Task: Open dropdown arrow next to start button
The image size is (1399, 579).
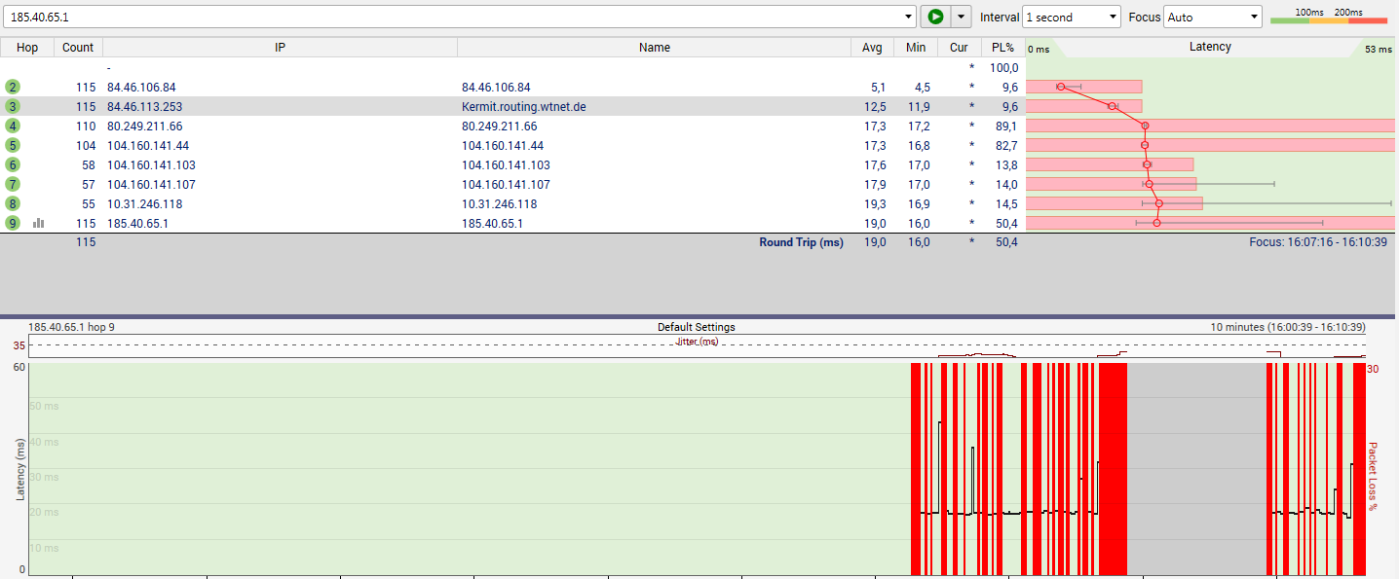Action: [x=961, y=17]
